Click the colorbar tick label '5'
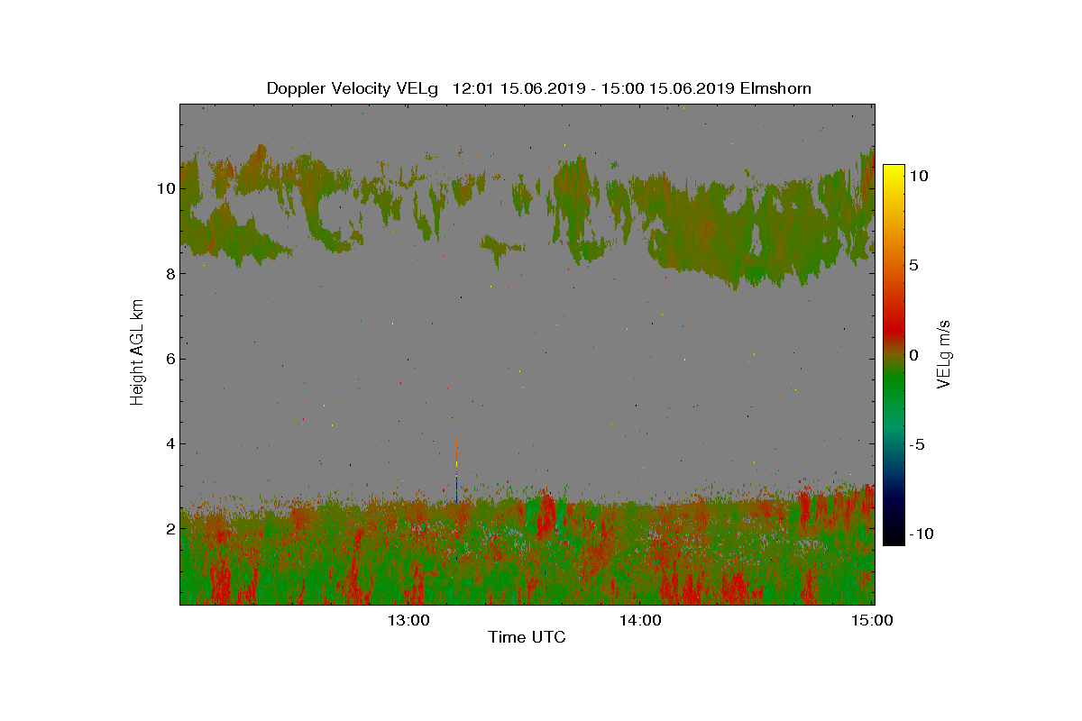The height and width of the screenshot is (721, 1082). [912, 266]
